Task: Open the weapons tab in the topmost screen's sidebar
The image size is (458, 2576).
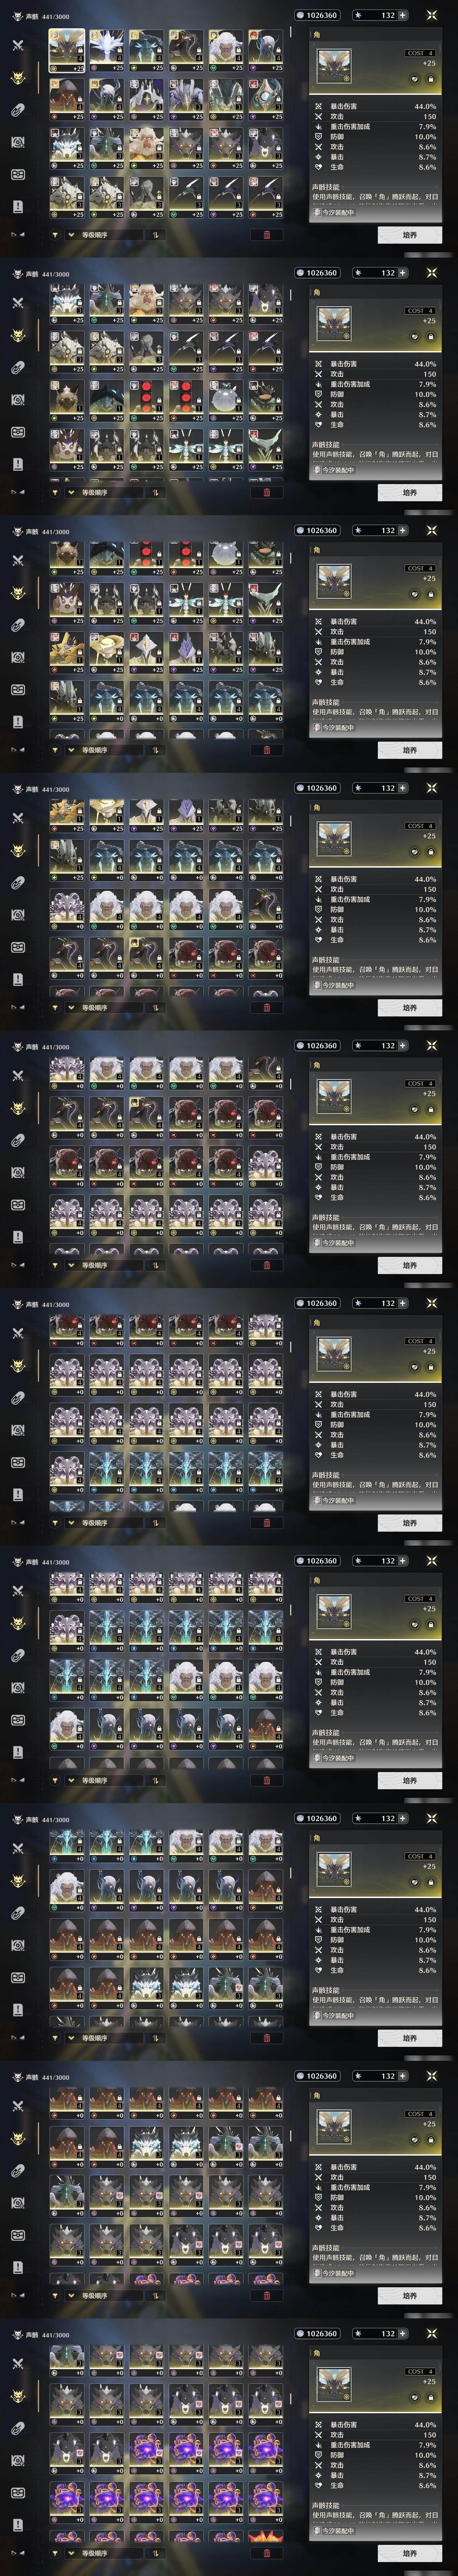Action: [17, 45]
